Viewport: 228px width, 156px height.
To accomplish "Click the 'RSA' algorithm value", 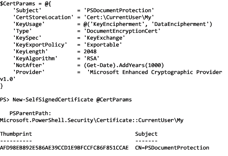I will pyautogui.click(x=92, y=58).
